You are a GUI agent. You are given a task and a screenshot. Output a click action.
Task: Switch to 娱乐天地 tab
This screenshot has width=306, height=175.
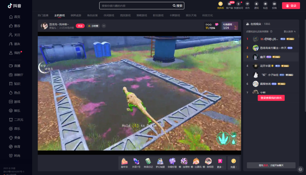point(191,15)
